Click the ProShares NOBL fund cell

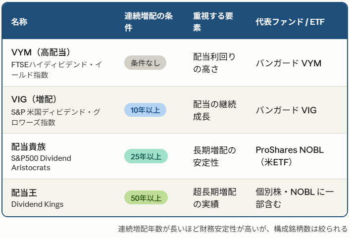(290, 156)
